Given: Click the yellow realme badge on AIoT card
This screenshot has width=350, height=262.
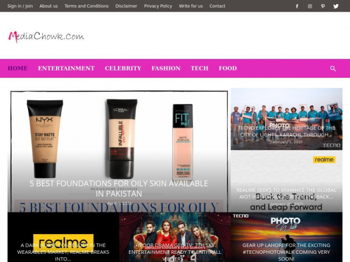Looking at the screenshot, I should (x=324, y=160).
